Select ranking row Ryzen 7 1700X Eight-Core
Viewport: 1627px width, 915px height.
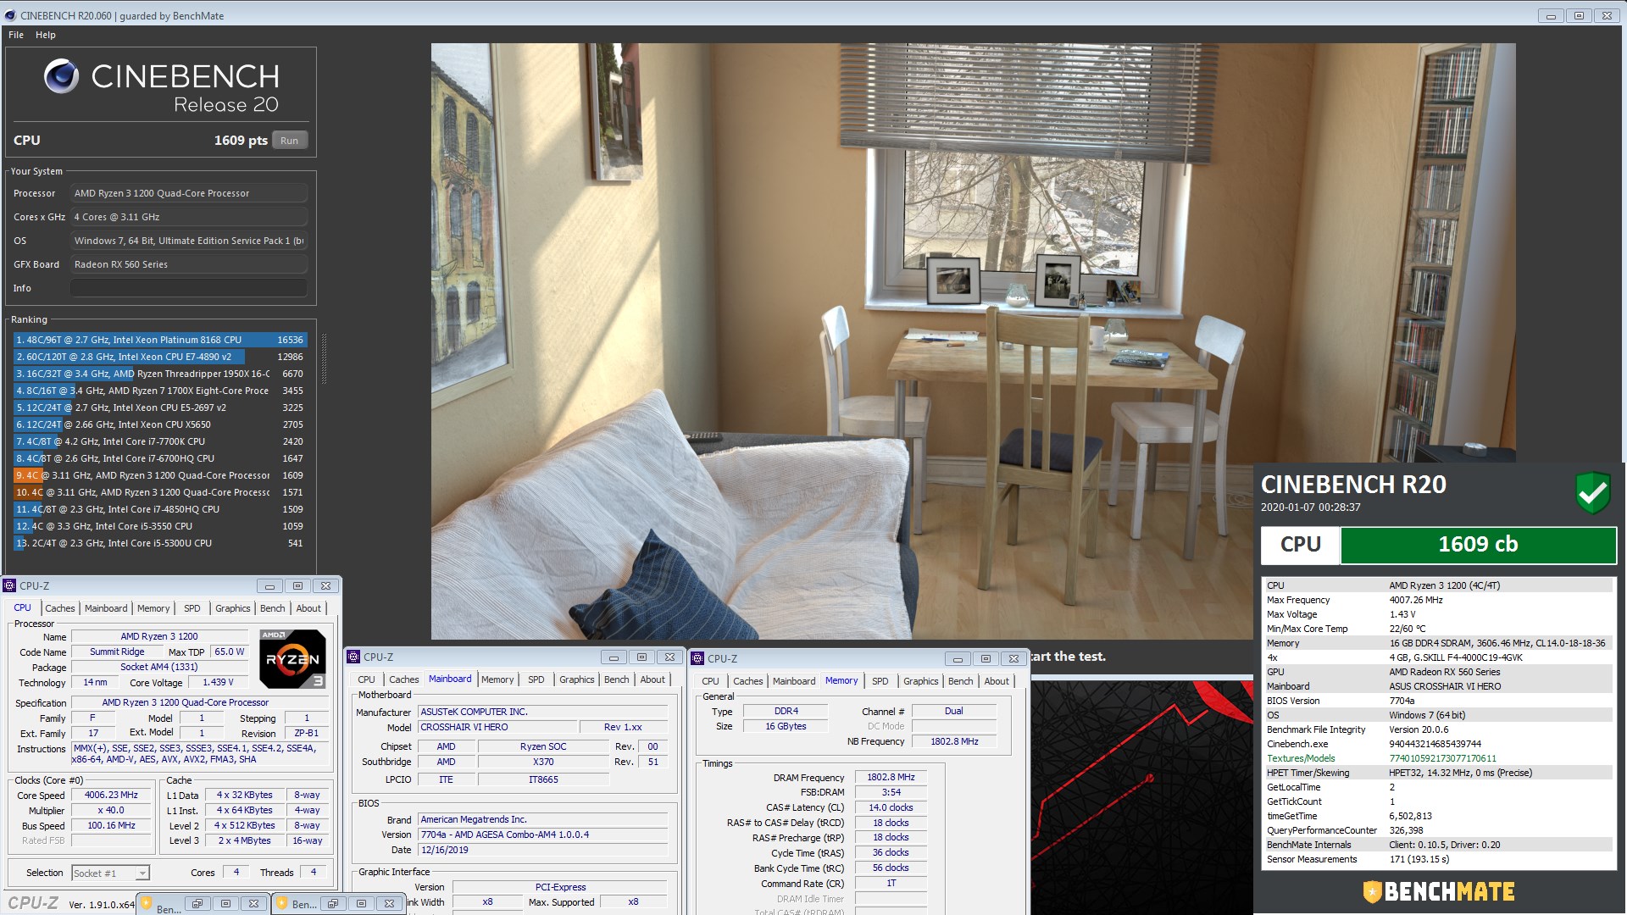160,391
